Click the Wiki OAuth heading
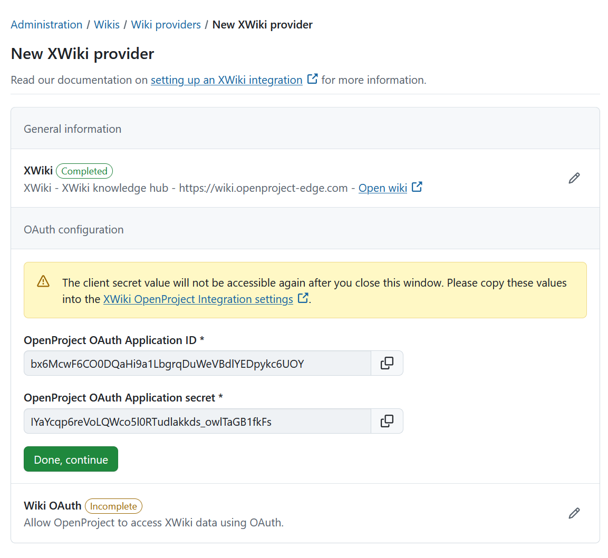The width and height of the screenshot is (608, 558). pyautogui.click(x=53, y=506)
